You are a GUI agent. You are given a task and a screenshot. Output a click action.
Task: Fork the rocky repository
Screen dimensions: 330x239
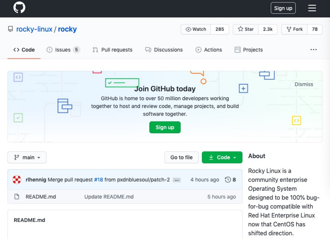tap(295, 29)
